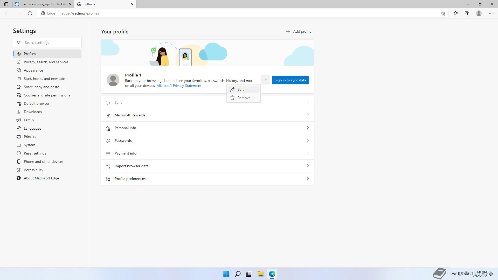498x280 pixels.
Task: Open Family settings
Action: (x=47, y=120)
